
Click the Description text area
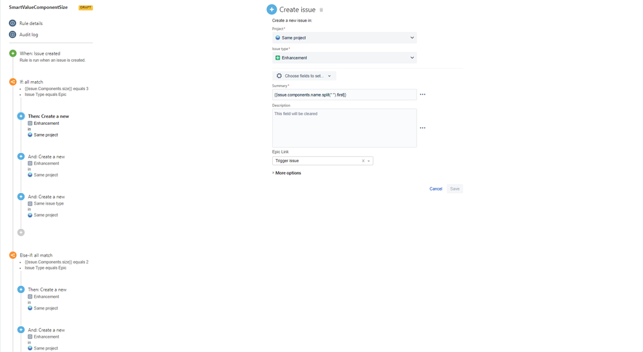coord(344,128)
